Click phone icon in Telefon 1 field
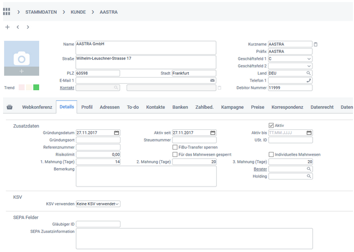This screenshot has width=354, height=252. [x=308, y=81]
